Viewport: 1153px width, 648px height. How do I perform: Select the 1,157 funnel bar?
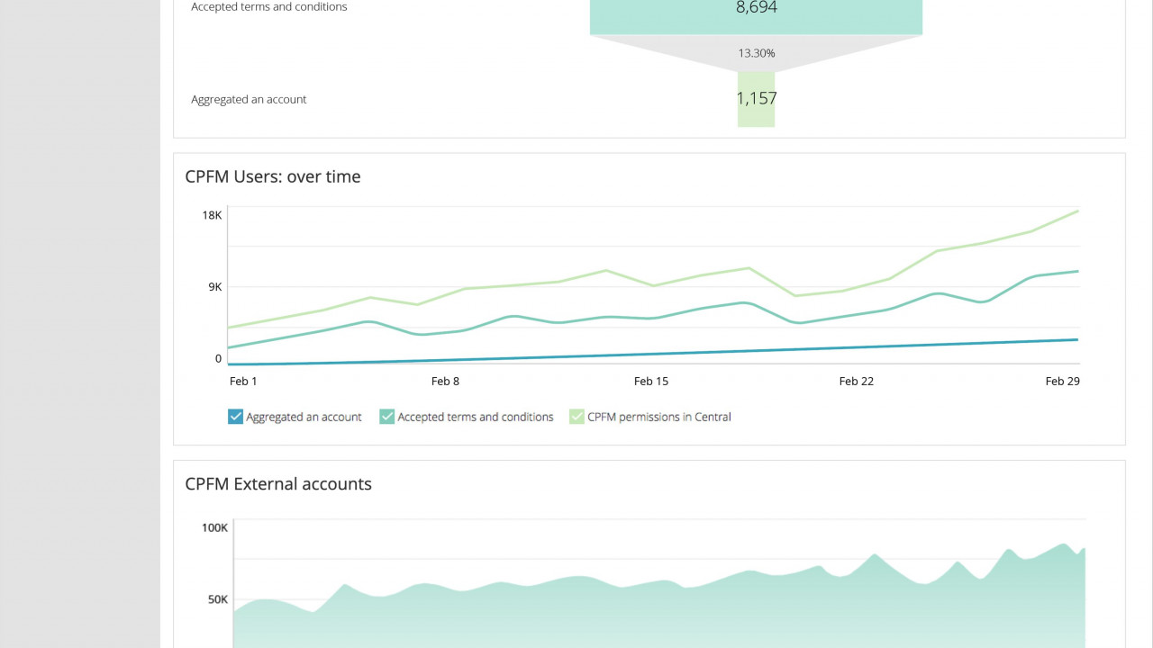[x=756, y=99]
